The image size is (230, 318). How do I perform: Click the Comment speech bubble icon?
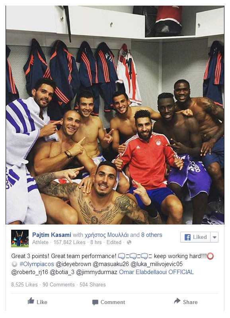95,302
